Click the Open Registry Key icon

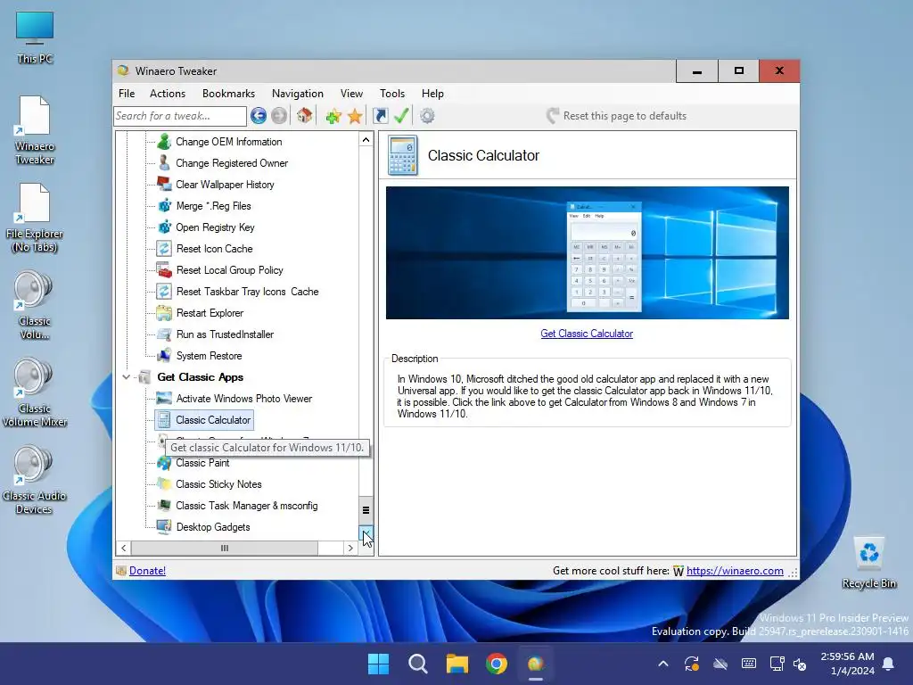point(164,227)
